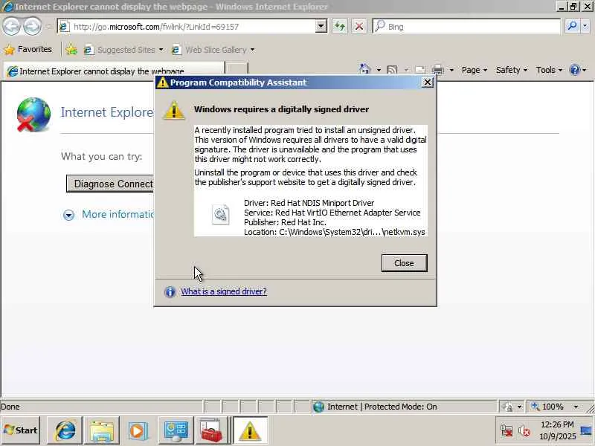Screen dimensions: 595x446
Task: Expand the Home button dropdown arrow
Action: (379, 70)
